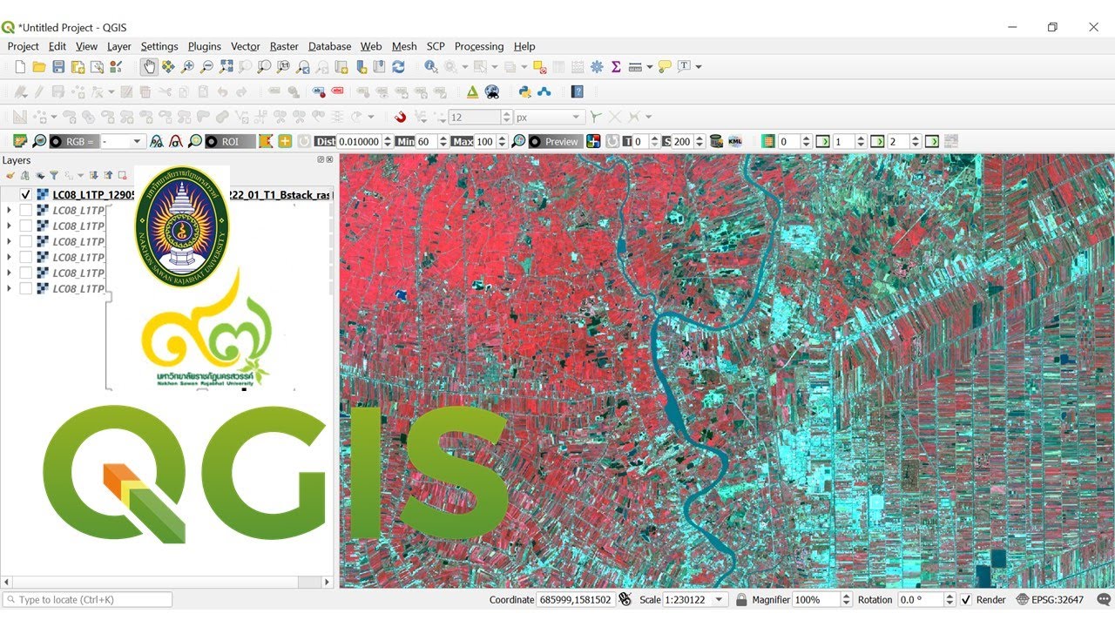Screen dimensions: 1115x627
Task: Click the SCP classification preview pointer icon
Action: tap(593, 141)
